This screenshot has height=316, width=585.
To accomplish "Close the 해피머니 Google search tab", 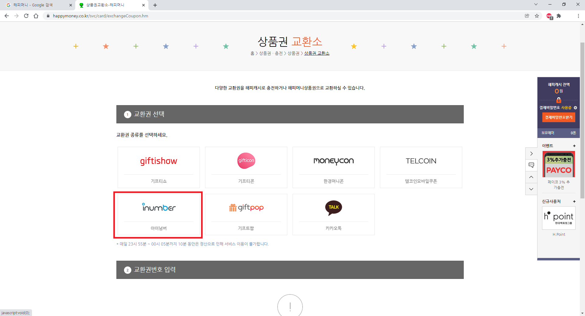I will (71, 5).
